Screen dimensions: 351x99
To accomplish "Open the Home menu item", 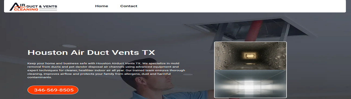I will (x=102, y=6).
